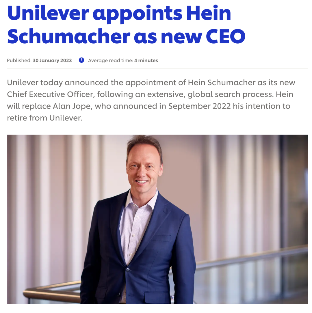Click the "Average read time:" label

coord(110,61)
